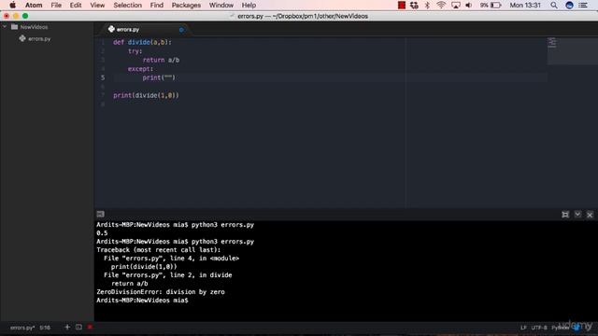Open the Atom application menu

point(34,5)
